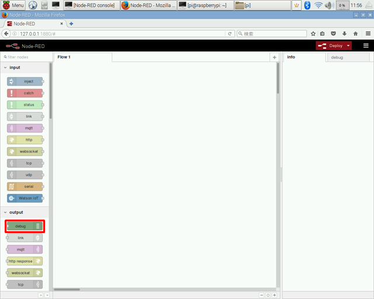Click the canvas horizontal scrollbar
This screenshot has height=299, width=374.
67,289
